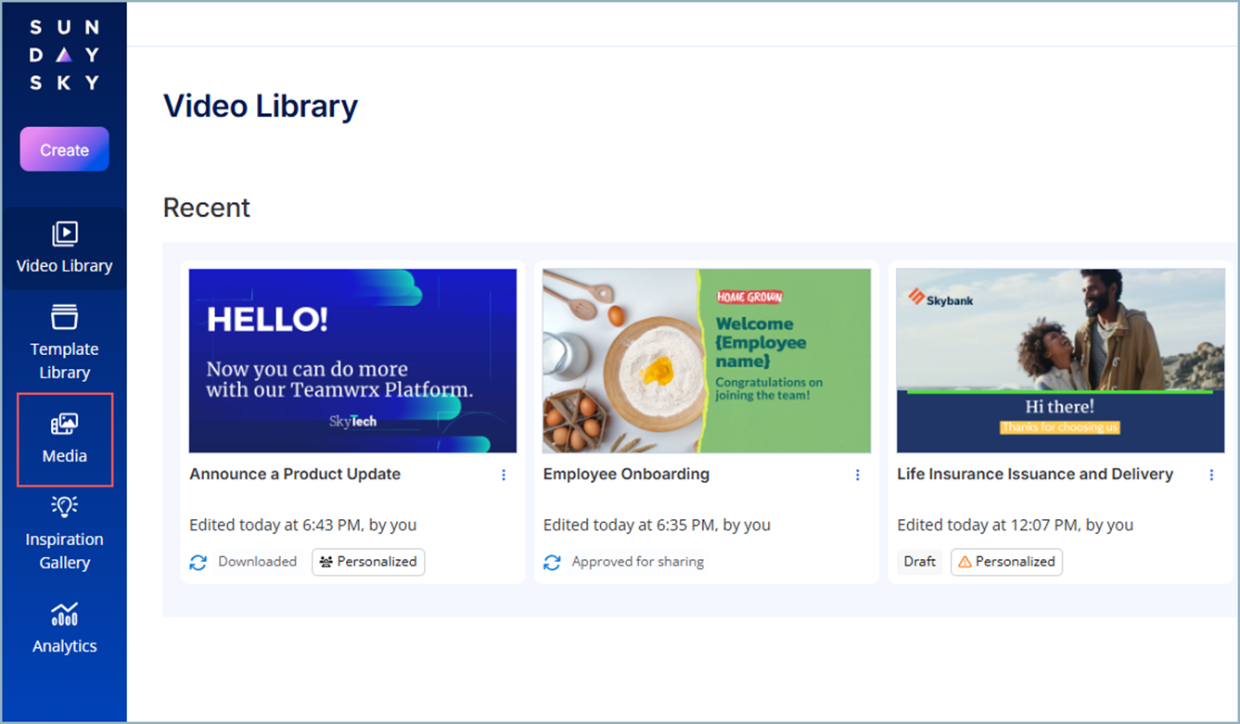Open the Employee Onboarding video thumbnail

(706, 361)
